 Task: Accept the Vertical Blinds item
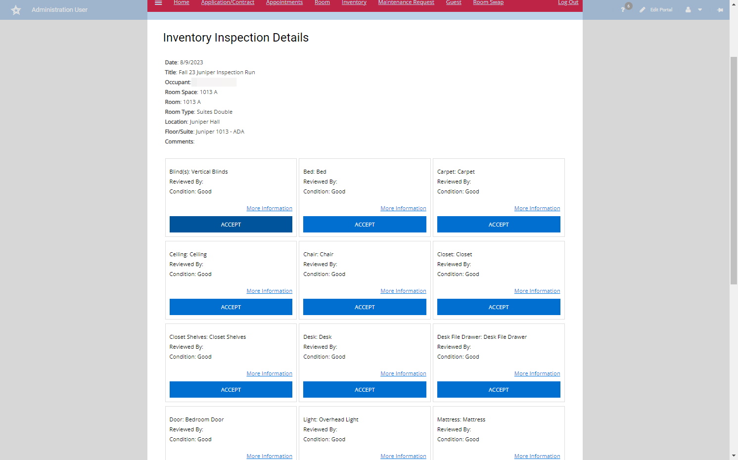231,225
